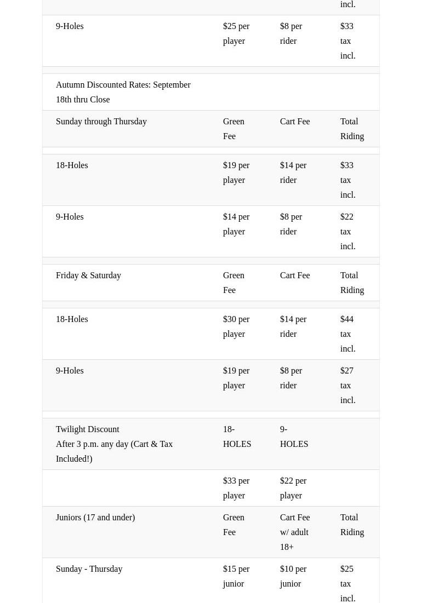Select the 9-HOLES twilight column header
This screenshot has width=422, height=603.
click(294, 437)
